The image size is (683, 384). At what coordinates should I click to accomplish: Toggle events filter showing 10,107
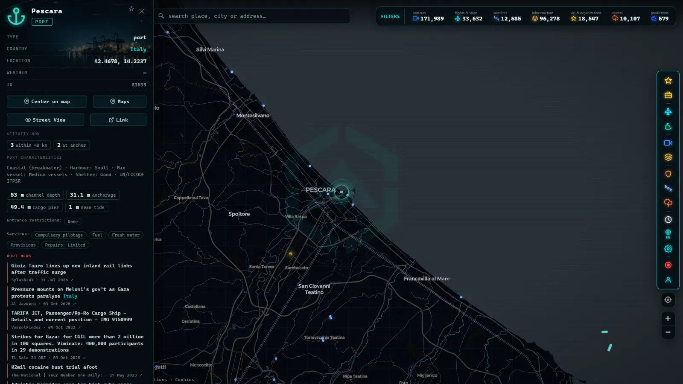[x=626, y=17]
